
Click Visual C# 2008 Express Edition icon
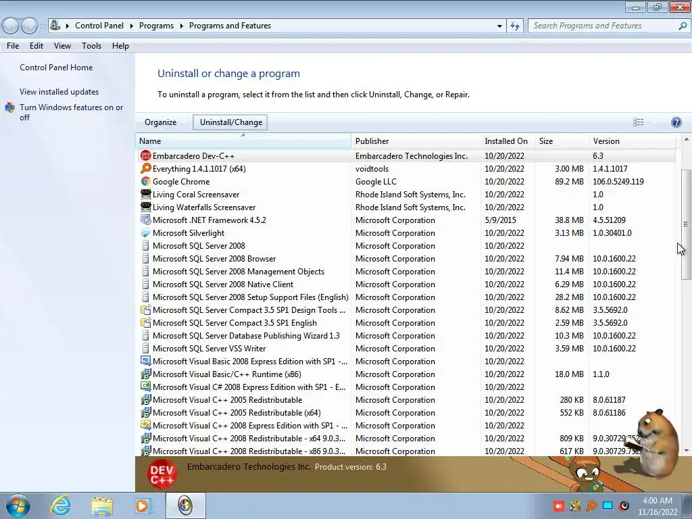pyautogui.click(x=145, y=387)
